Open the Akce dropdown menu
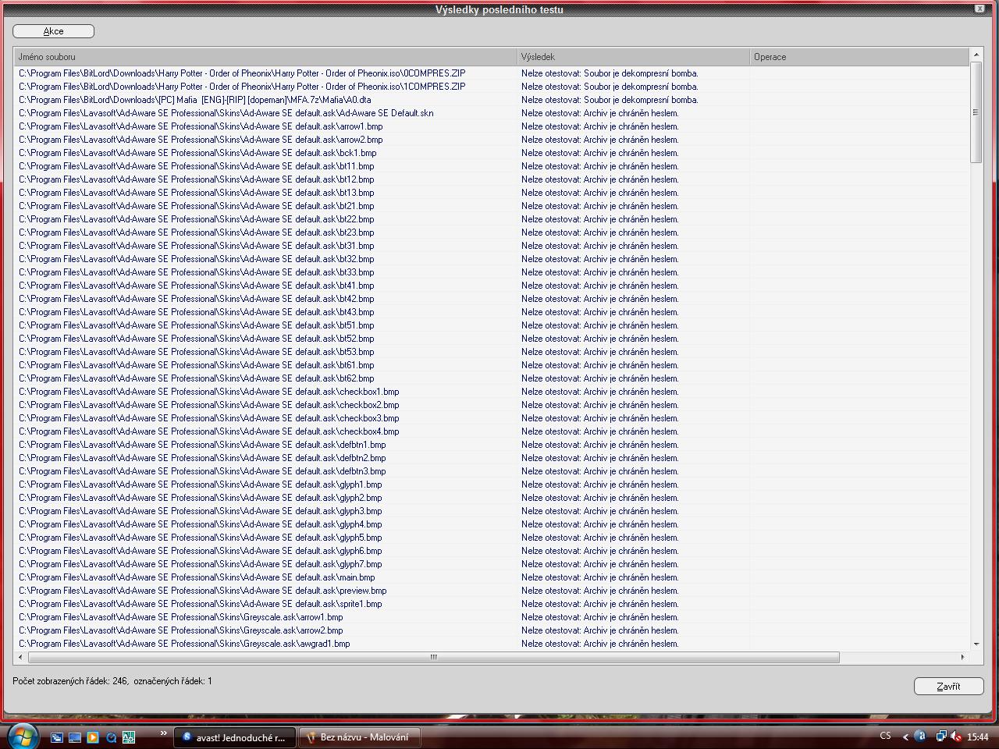Image resolution: width=999 pixels, height=749 pixels. point(53,31)
